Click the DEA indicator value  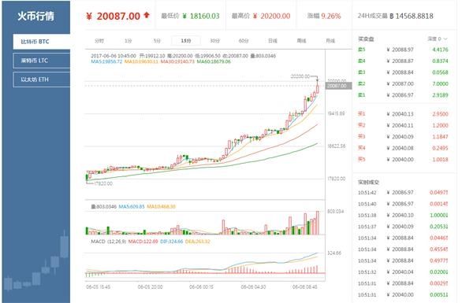[x=198, y=242]
